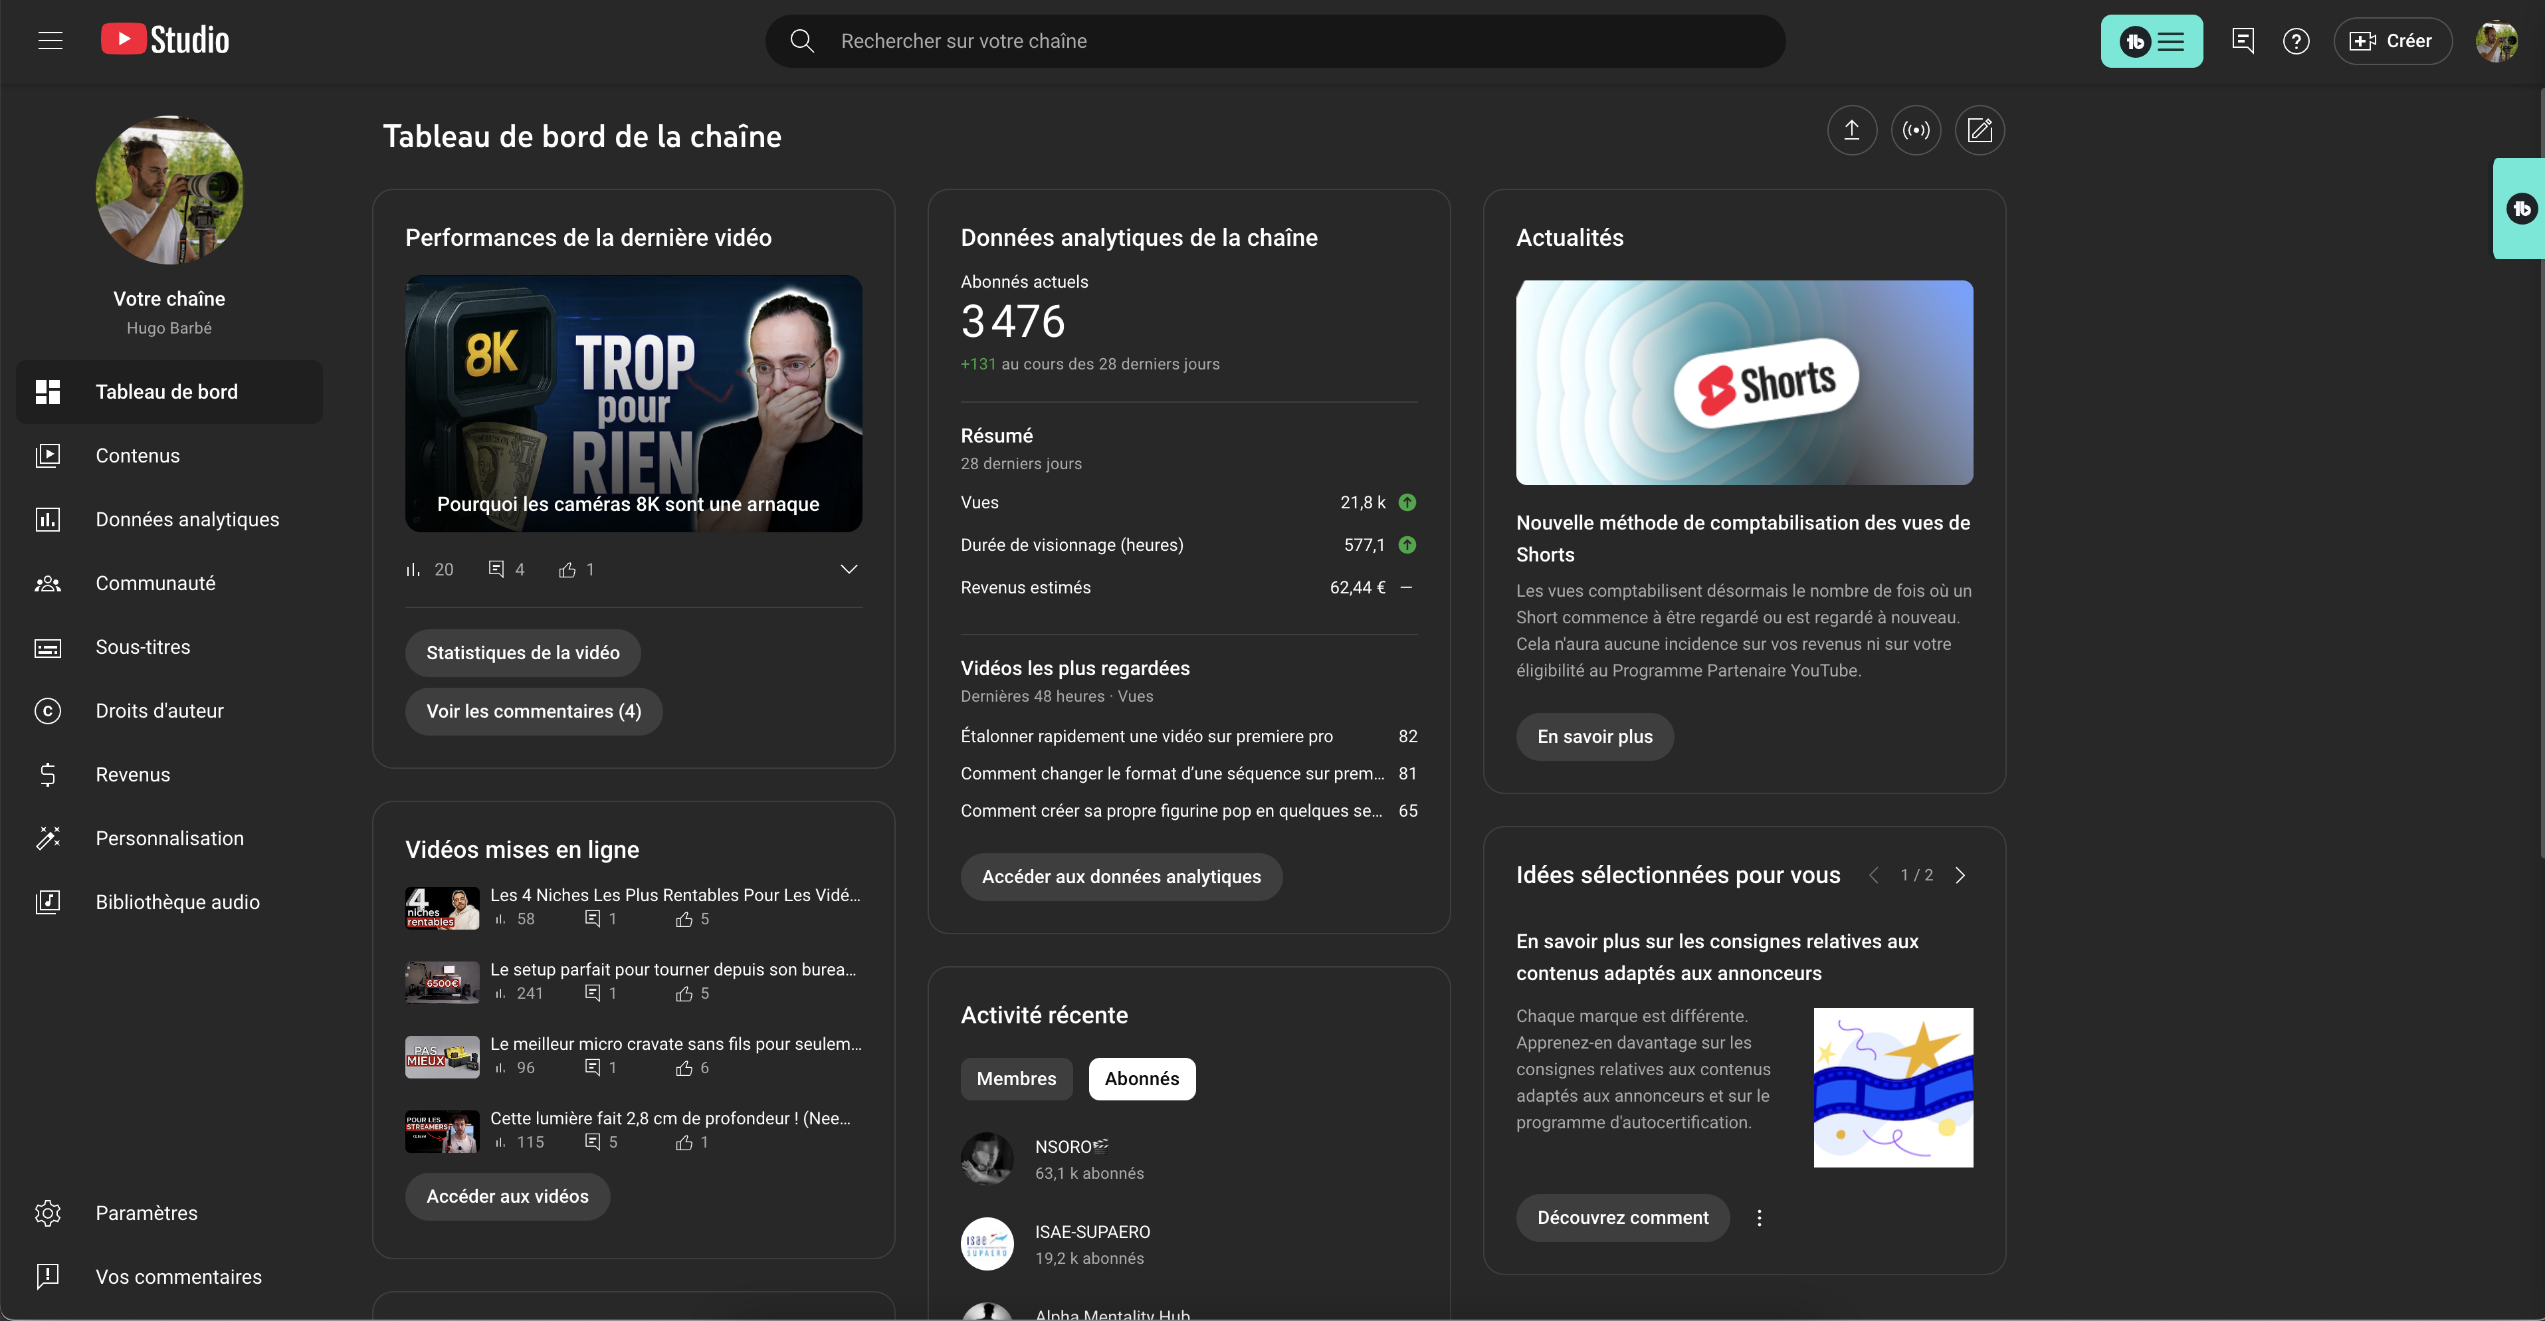Select Contenus in the sidebar
Viewport: 2545px width, 1321px height.
tap(138, 455)
